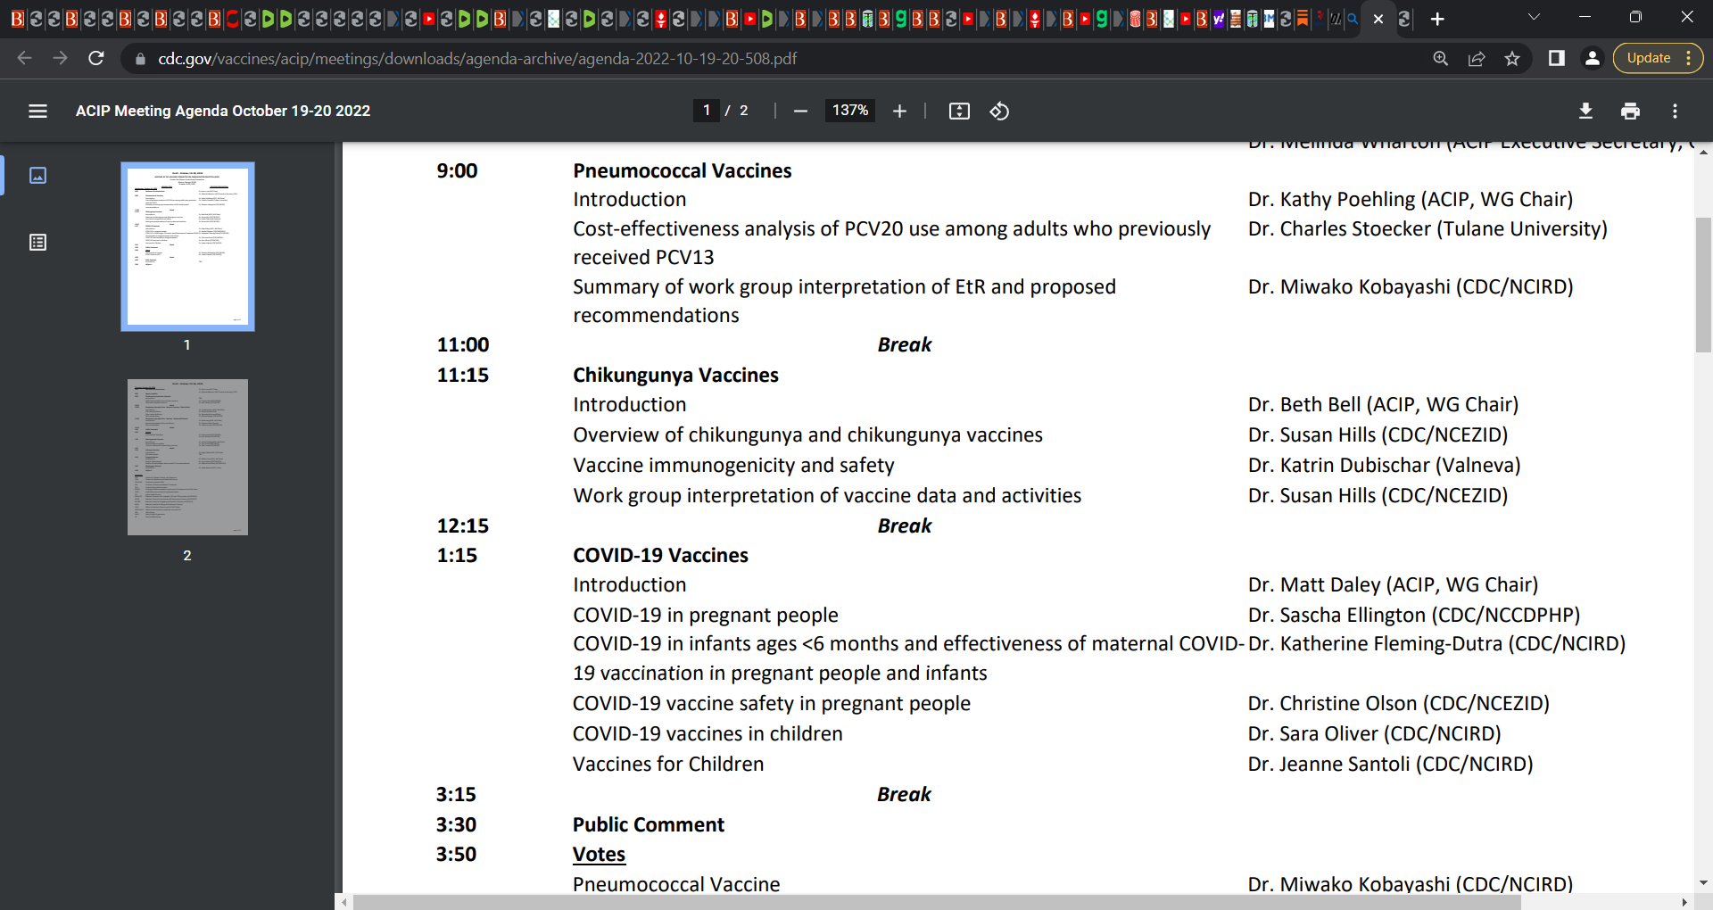Viewport: 1713px width, 910px height.
Task: Click 'COVID-19 in pregnant people' line
Action: tap(706, 616)
